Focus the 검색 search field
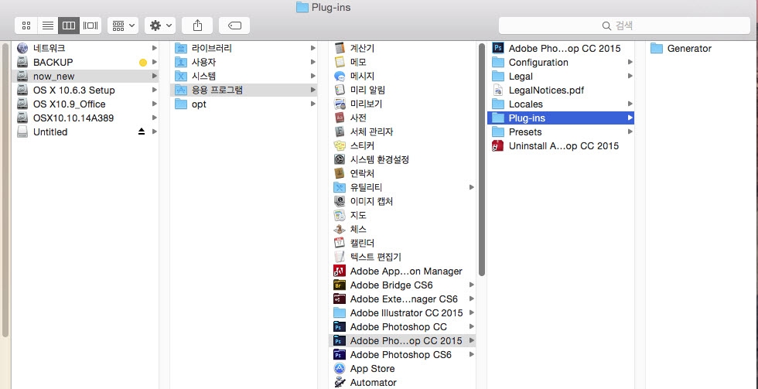Screen dimensions: 758x389 click(624, 26)
